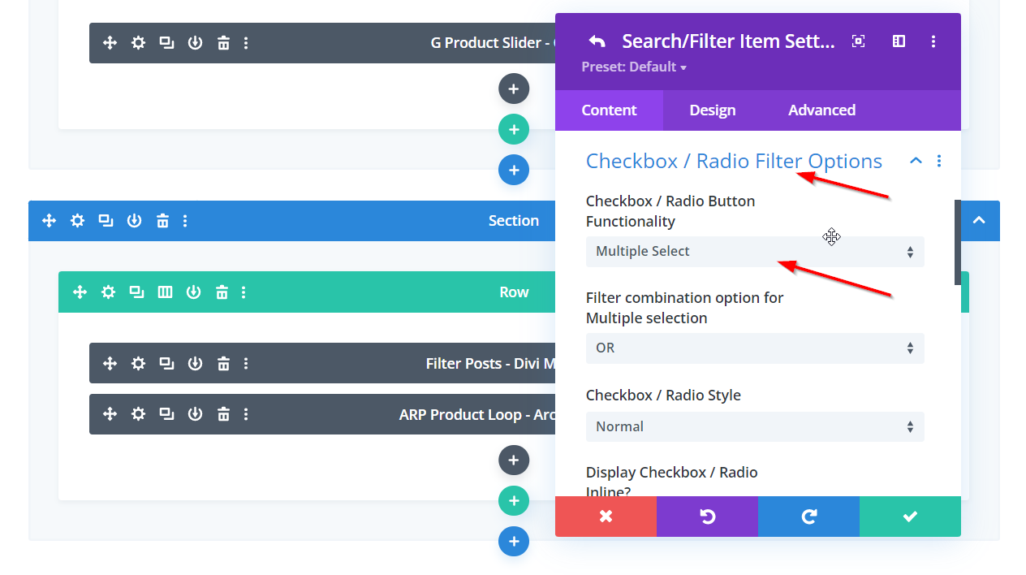1026x575 pixels.
Task: Duplicate the Row using its clone icon
Action: point(136,292)
